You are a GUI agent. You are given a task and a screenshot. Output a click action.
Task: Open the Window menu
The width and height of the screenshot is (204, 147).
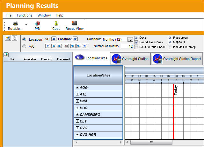tap(44, 15)
